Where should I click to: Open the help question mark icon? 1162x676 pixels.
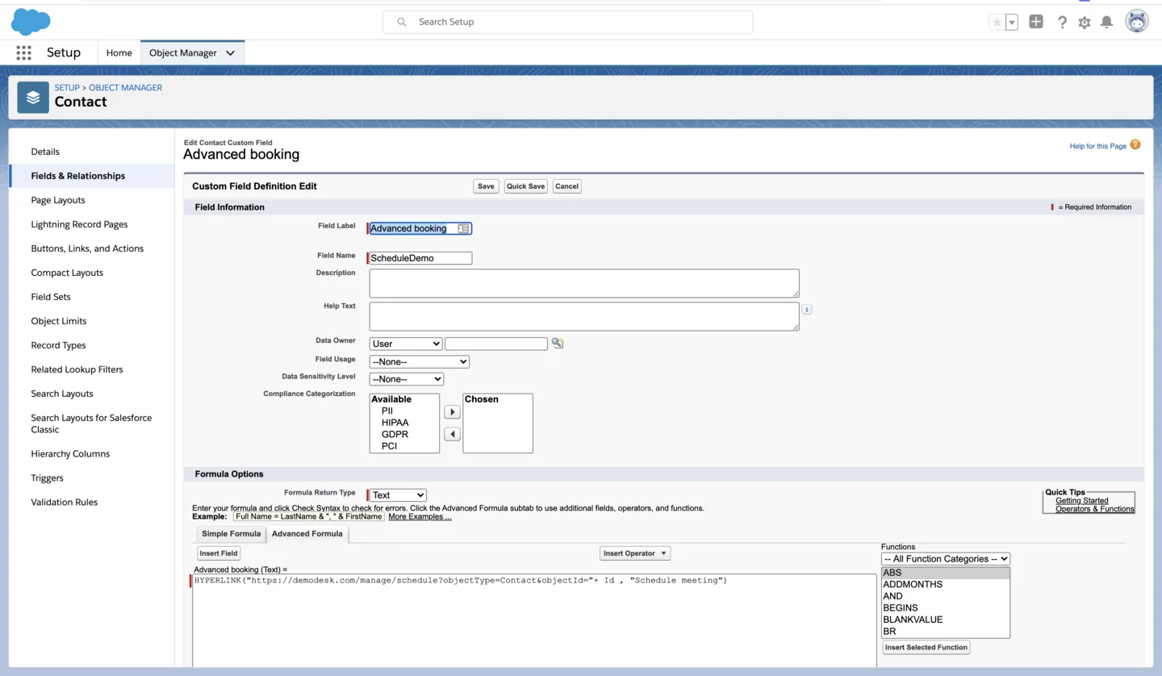pyautogui.click(x=1062, y=23)
